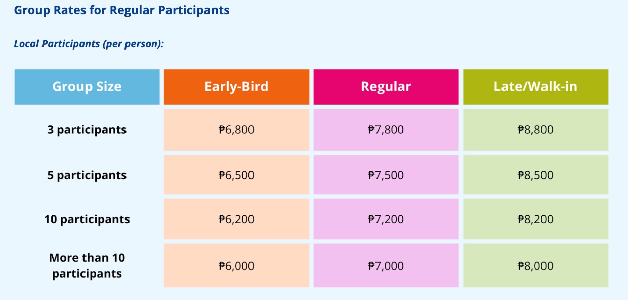Image resolution: width=628 pixels, height=300 pixels.
Task: Select the orange Early-Bird column header
Action: (x=236, y=87)
